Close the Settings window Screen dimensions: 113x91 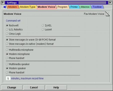click(110, 3)
